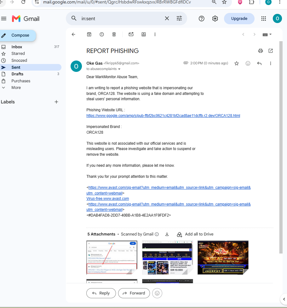Open the Google search screenshot attachment
Image resolution: width=287 pixels, height=308 pixels.
click(112, 258)
